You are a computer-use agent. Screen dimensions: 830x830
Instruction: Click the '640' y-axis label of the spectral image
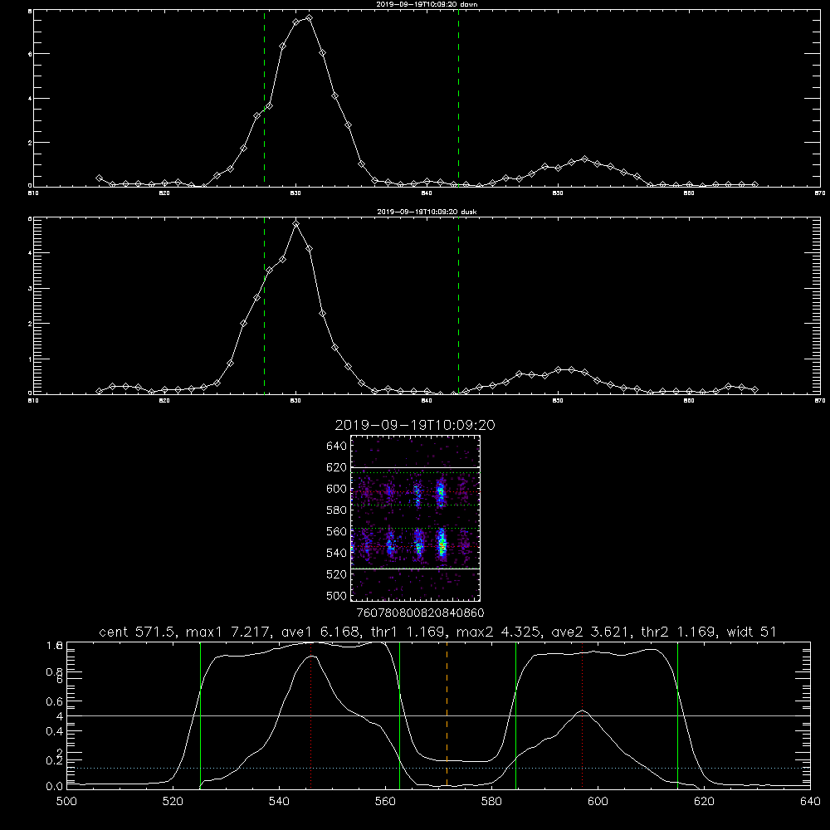point(337,447)
